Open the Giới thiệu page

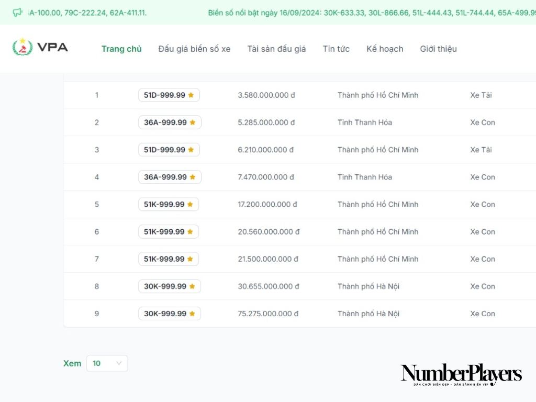pos(438,49)
